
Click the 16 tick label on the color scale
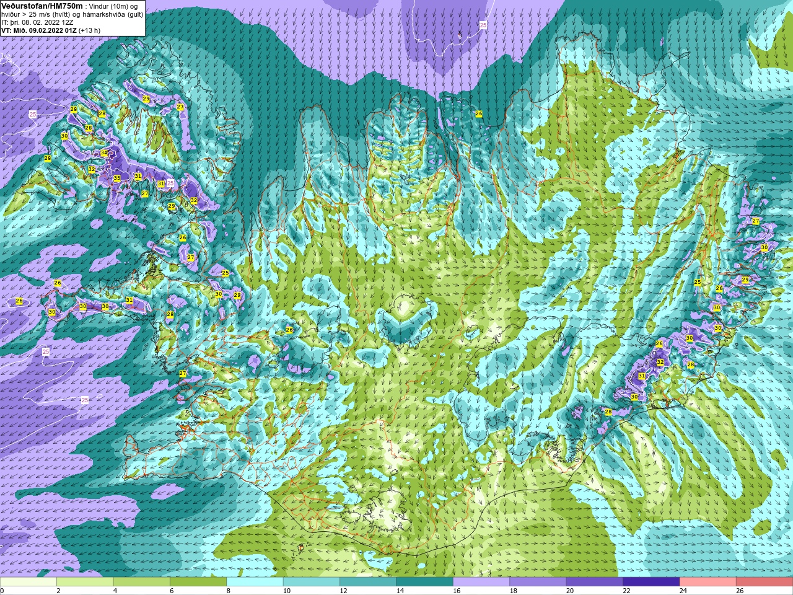456,591
